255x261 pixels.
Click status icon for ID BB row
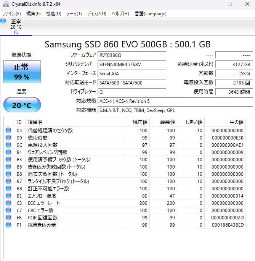coord(8,188)
